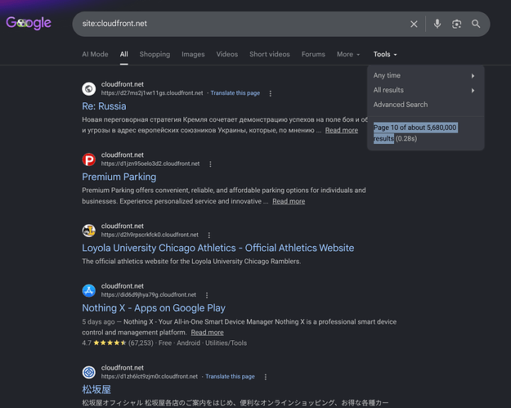
Task: Open the Premium Parking result title
Action: (119, 177)
